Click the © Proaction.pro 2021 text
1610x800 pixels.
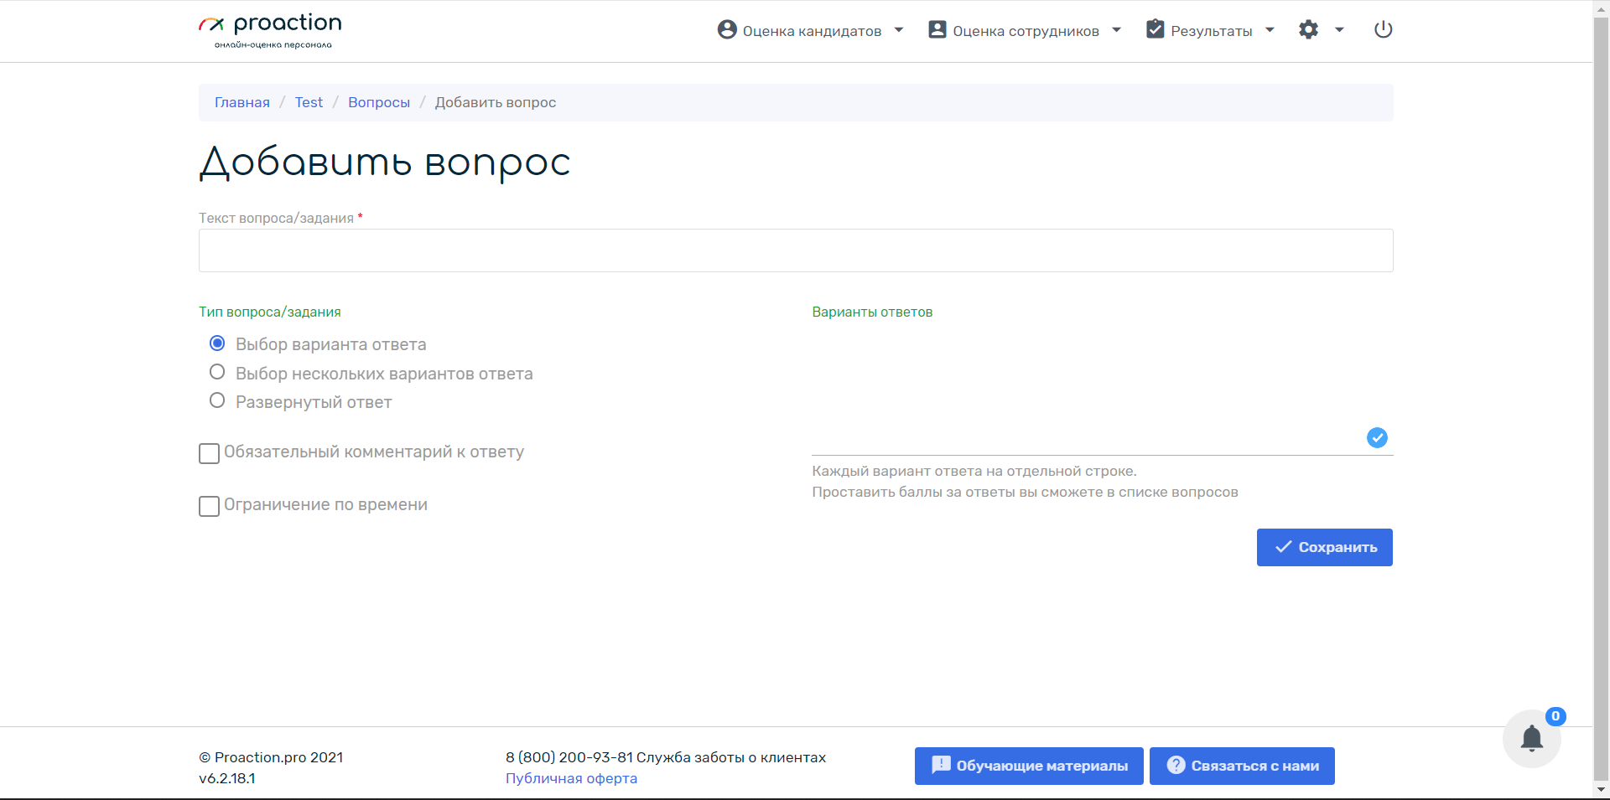pos(271,757)
